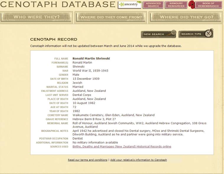The width and height of the screenshot is (224, 174).
Task: Select 'Where did they go?' tab
Action: coord(186,17)
